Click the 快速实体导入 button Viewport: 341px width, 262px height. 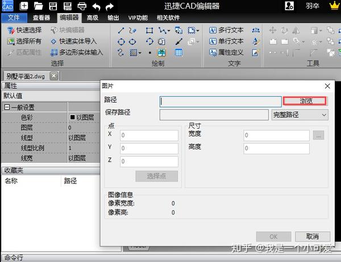pos(74,41)
